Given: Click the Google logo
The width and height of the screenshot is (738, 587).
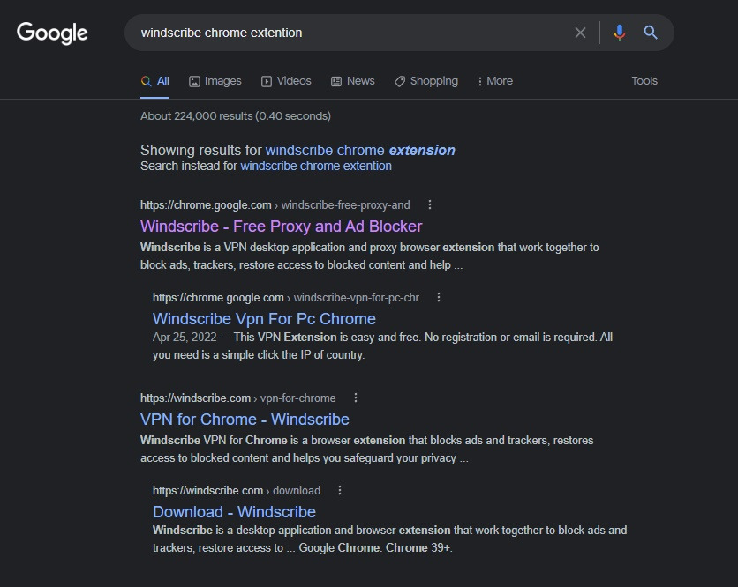Looking at the screenshot, I should tap(52, 33).
